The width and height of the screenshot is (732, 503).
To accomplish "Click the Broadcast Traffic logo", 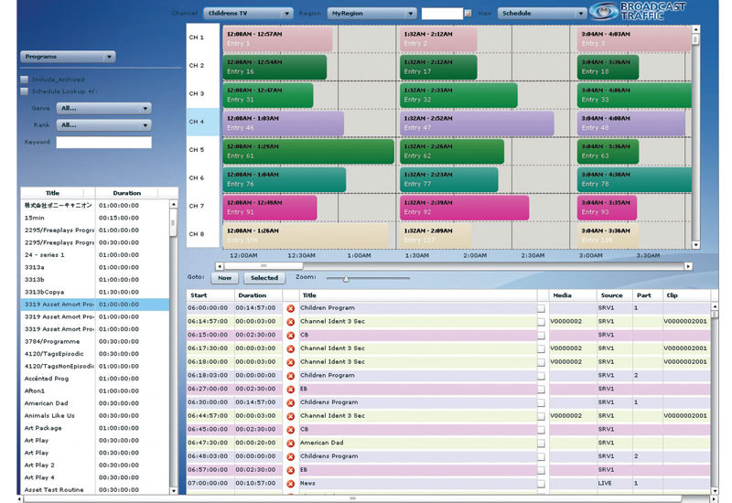I will click(x=638, y=11).
